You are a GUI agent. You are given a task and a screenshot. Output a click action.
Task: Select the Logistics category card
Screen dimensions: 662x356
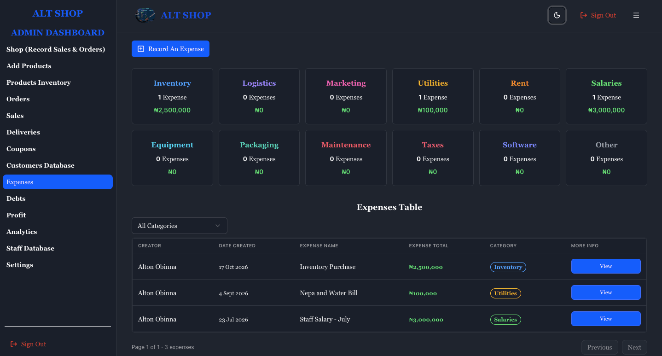coord(259,96)
